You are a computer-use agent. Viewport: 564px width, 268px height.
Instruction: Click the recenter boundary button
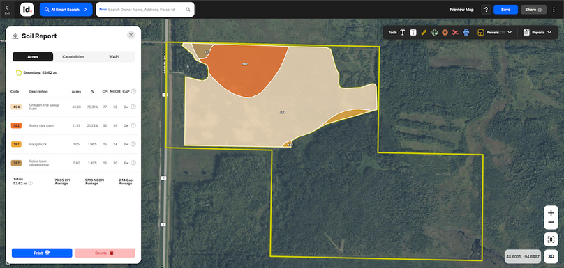(551, 239)
